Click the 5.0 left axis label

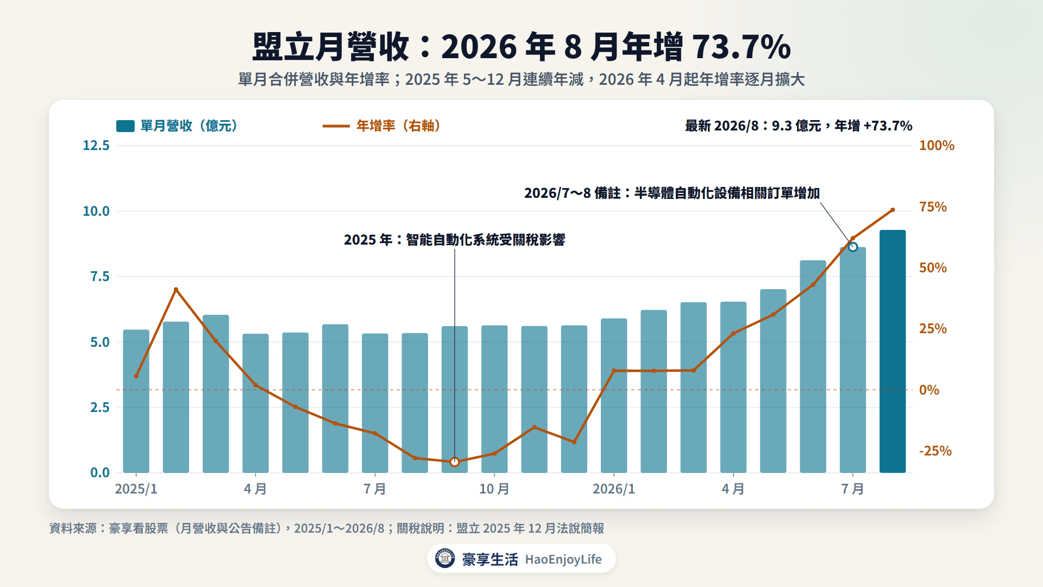click(100, 342)
